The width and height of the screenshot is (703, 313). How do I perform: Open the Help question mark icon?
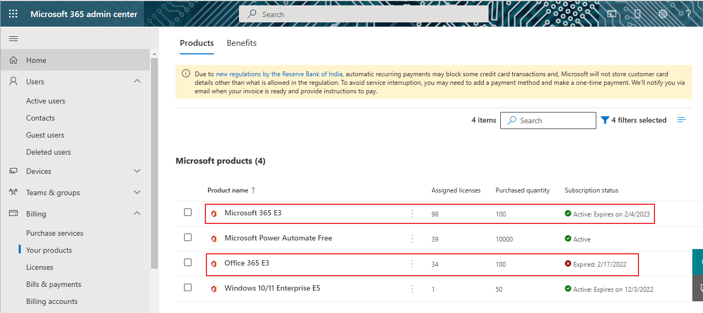pyautogui.click(x=689, y=14)
